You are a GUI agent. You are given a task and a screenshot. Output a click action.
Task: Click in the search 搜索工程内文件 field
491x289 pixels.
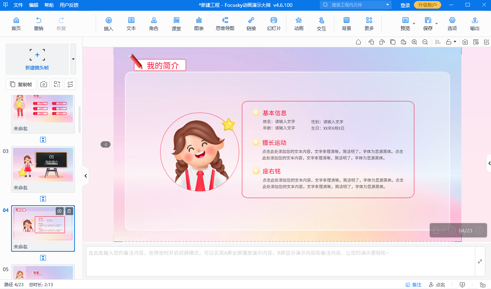pos(356,5)
